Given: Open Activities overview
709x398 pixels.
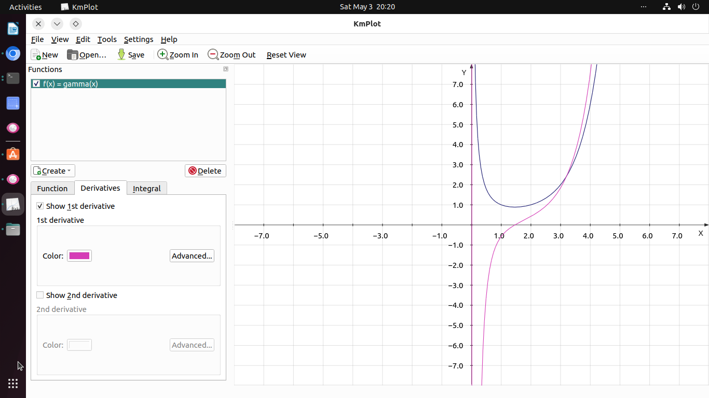Looking at the screenshot, I should [25, 7].
